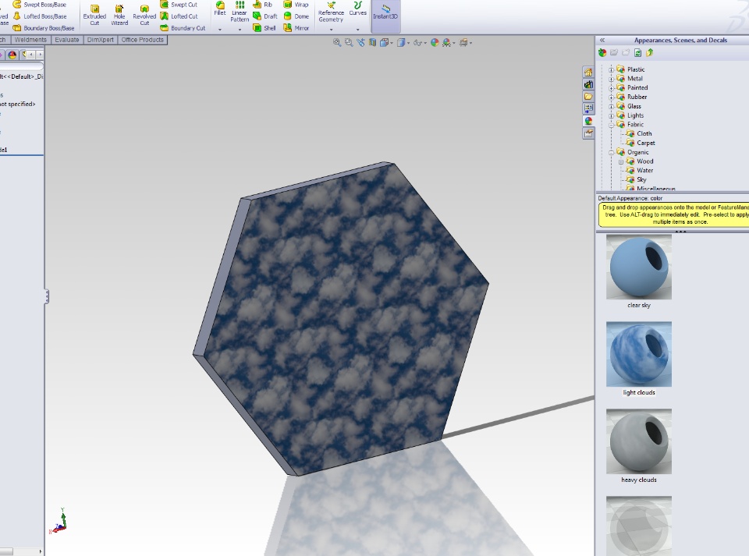
Task: Select the heavy clouds appearance thumbnail
Action: [639, 441]
